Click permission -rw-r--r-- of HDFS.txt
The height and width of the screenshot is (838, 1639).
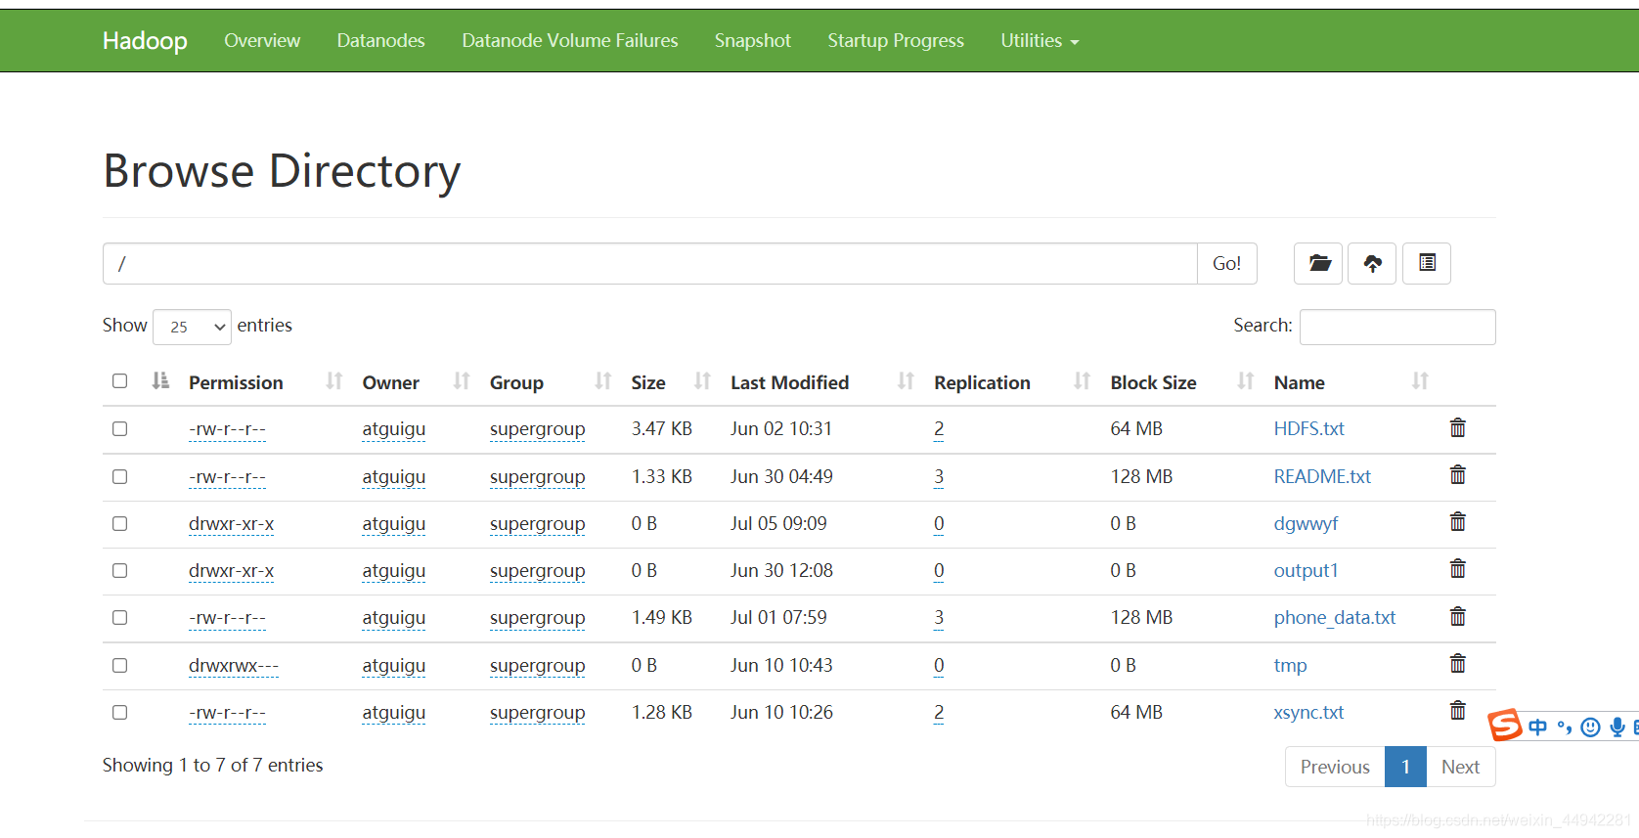pos(227,429)
